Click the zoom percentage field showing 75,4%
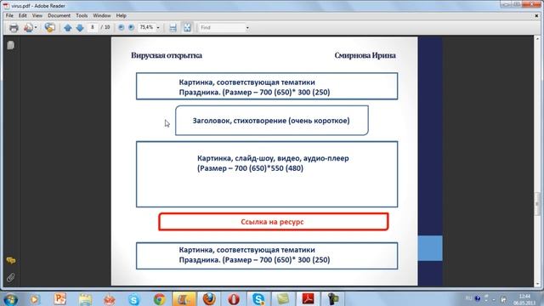Viewport: 544px width, 306px height. click(146, 27)
